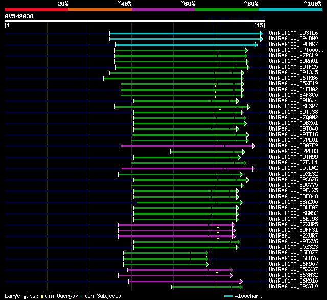Select the UniRef100_Q8GW52 label
Image resolution: width=327 pixels, height=300 pixels.
tap(293, 213)
